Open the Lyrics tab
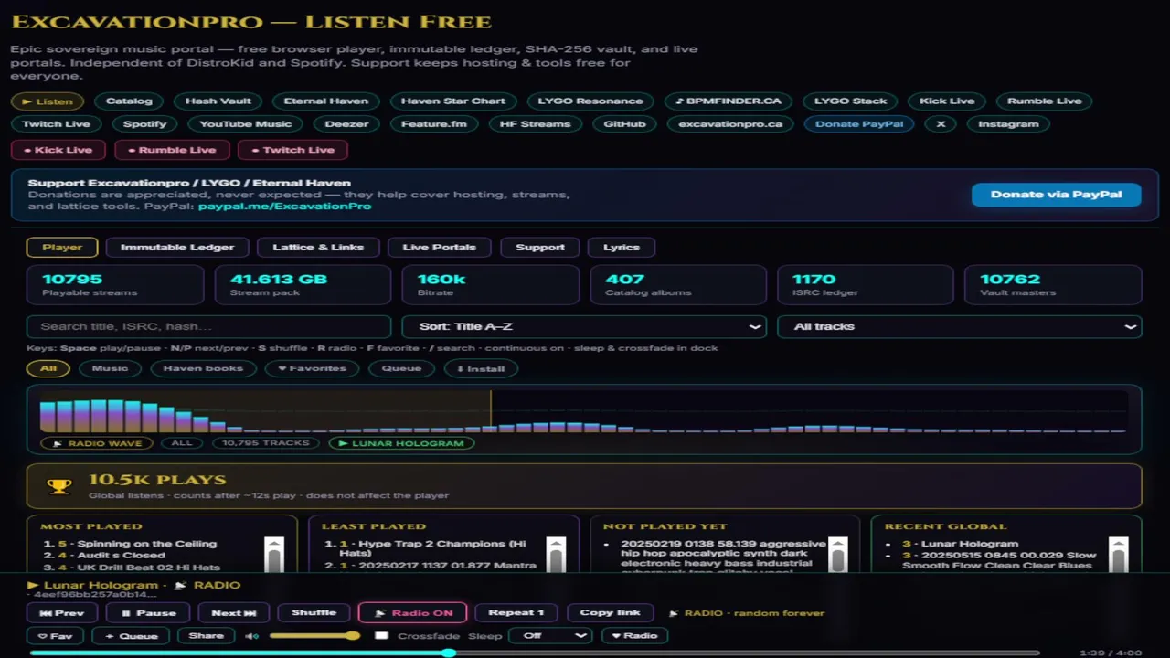Image resolution: width=1170 pixels, height=658 pixels. pos(622,247)
